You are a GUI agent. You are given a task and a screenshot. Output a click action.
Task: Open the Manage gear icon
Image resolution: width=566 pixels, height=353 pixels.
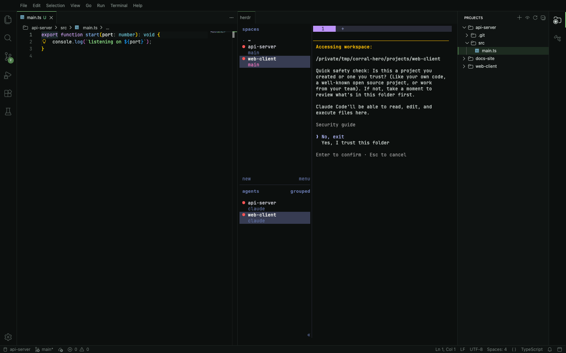click(x=8, y=337)
